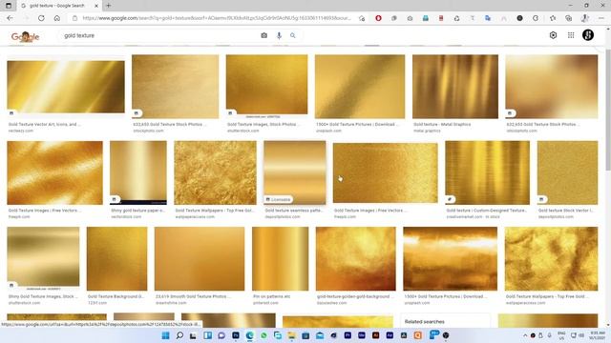Click the gold texture search box
Screen dimensions: 611x343
[159, 35]
